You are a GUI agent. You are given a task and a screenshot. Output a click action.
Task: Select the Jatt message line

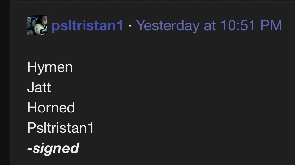pyautogui.click(x=39, y=87)
